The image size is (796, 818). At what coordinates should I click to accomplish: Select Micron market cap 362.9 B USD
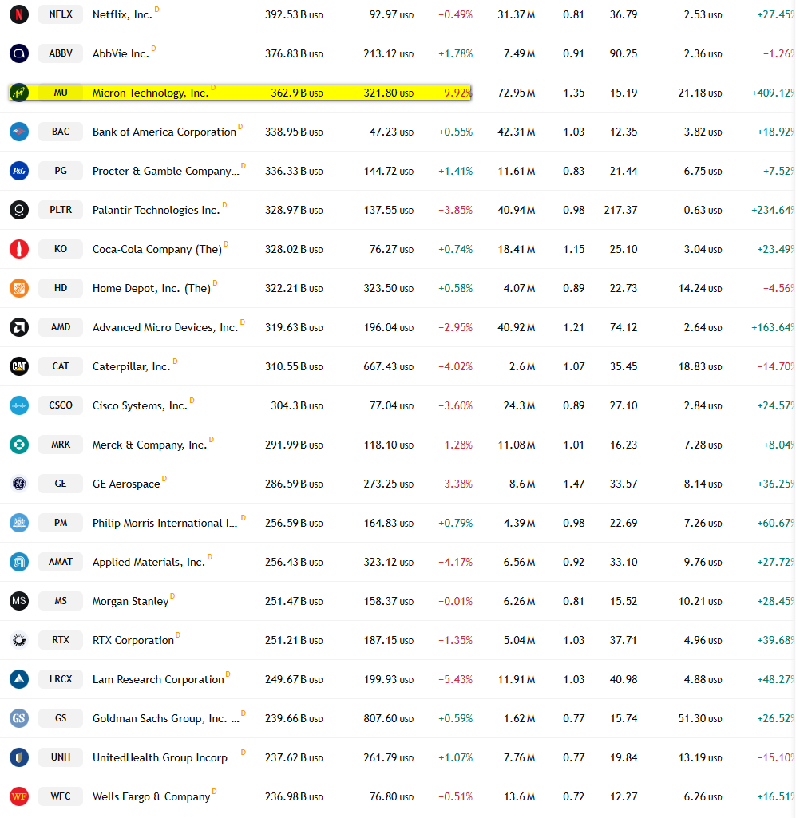click(297, 93)
